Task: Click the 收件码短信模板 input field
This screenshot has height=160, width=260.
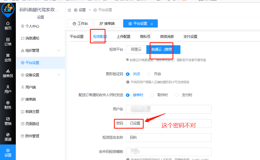Action: [x=169, y=152]
